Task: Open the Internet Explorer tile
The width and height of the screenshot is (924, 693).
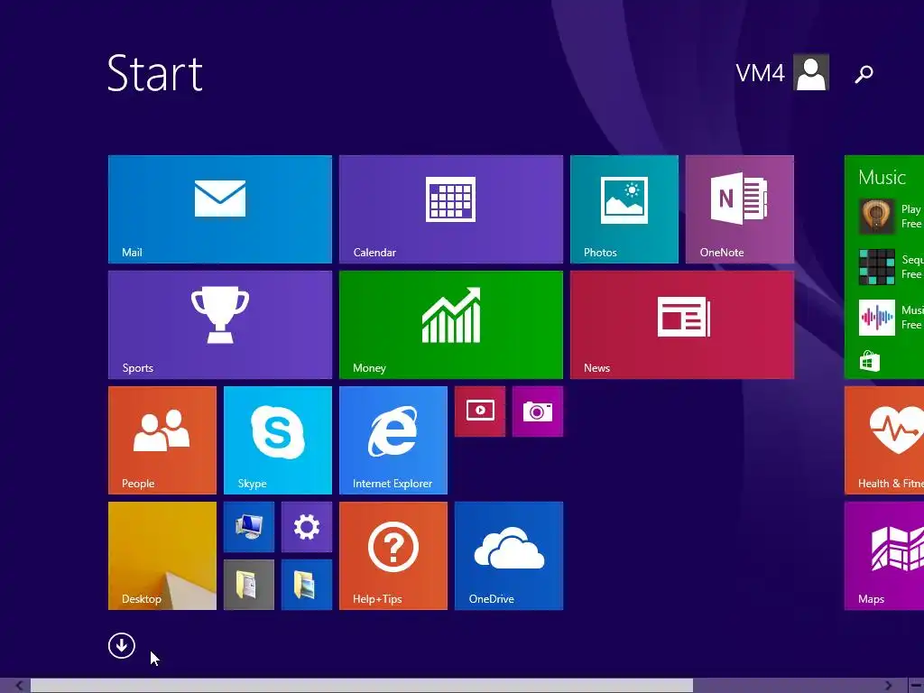Action: coord(393,440)
